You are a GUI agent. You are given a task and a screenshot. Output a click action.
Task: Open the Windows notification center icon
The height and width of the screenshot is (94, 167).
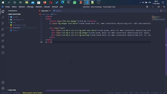click(x=163, y=2)
